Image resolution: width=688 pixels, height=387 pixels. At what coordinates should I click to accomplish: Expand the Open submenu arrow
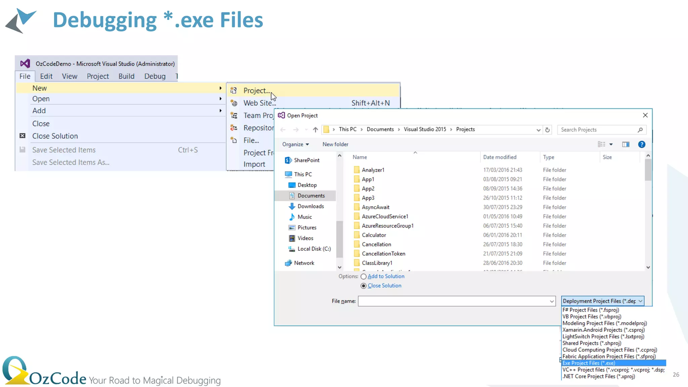pyautogui.click(x=220, y=99)
